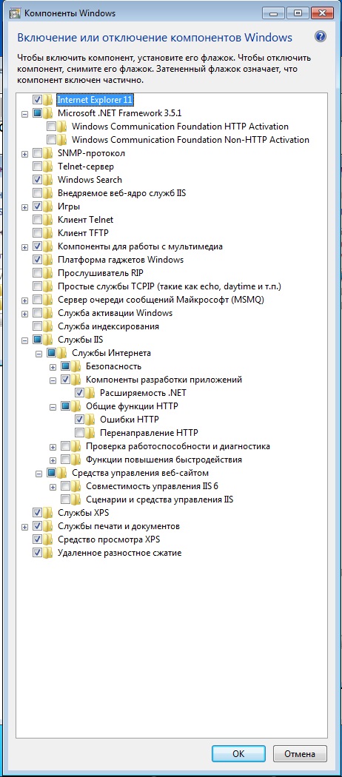Image resolution: width=342 pixels, height=777 pixels.
Task: Click the folder icon beside Средства управления веб-сайтом
Action: click(62, 473)
